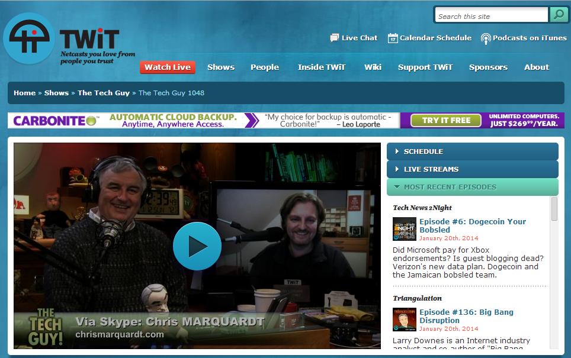Click the 'Netcasts you love' tagline
571x358 pixels.
(x=98, y=57)
